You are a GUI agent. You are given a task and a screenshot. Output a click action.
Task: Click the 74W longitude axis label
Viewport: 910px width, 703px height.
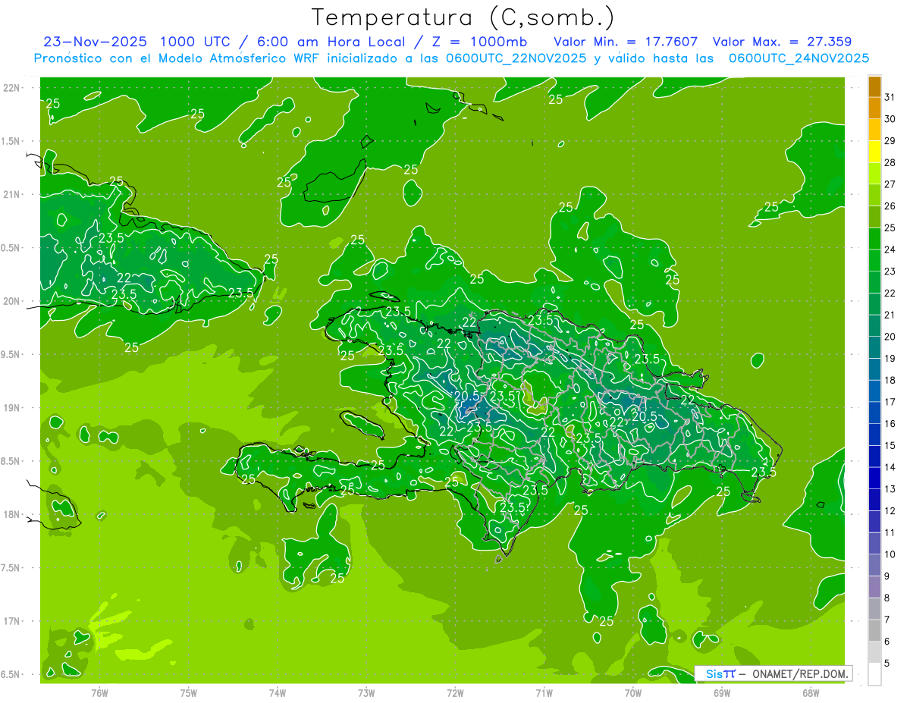[278, 693]
